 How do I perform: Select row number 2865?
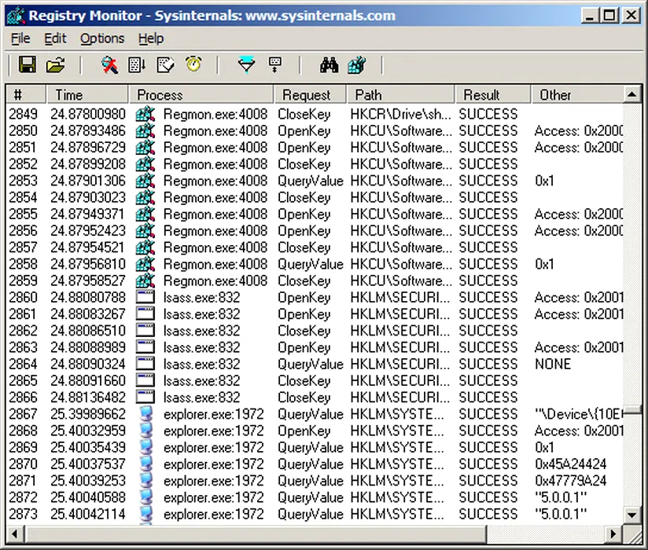(23, 381)
